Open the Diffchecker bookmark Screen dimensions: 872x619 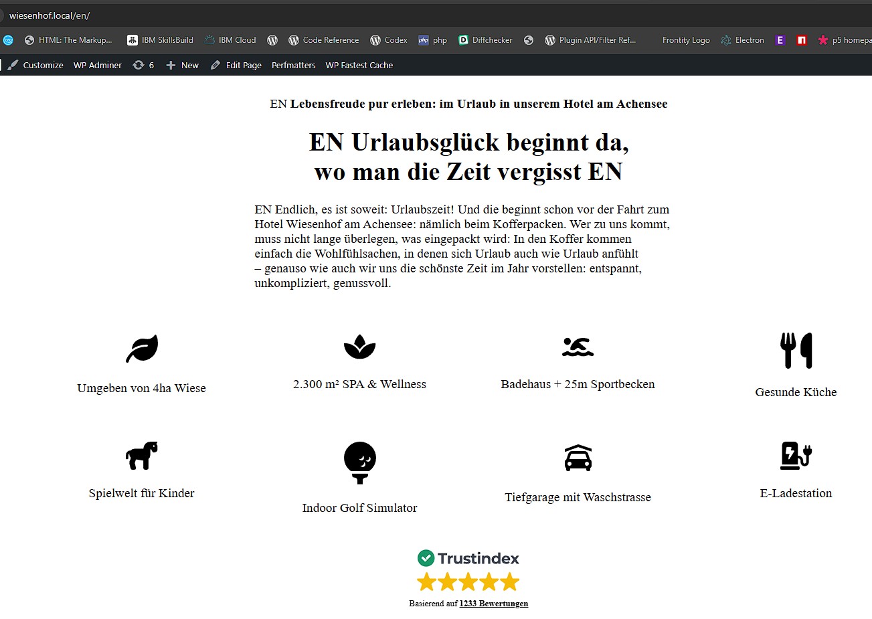[x=486, y=40]
